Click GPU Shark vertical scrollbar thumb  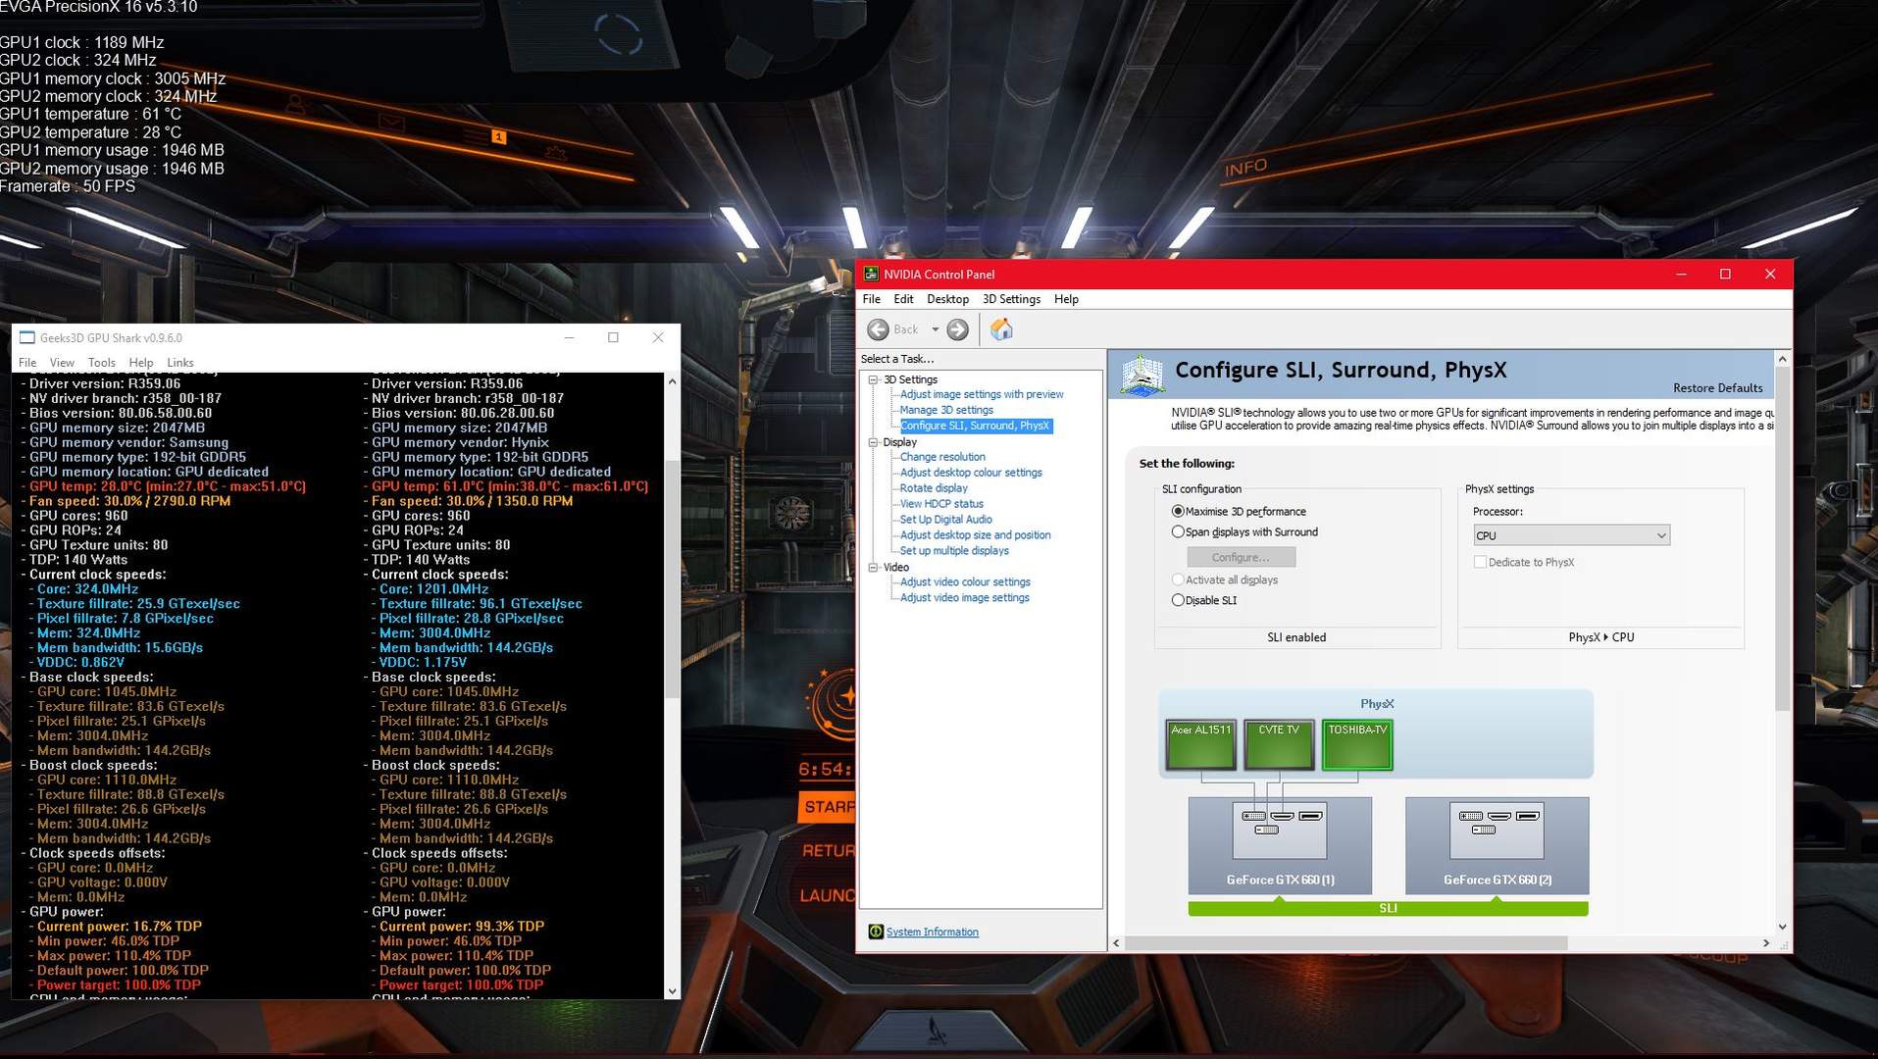672,579
